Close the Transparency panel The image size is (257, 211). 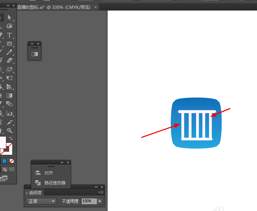102,187
